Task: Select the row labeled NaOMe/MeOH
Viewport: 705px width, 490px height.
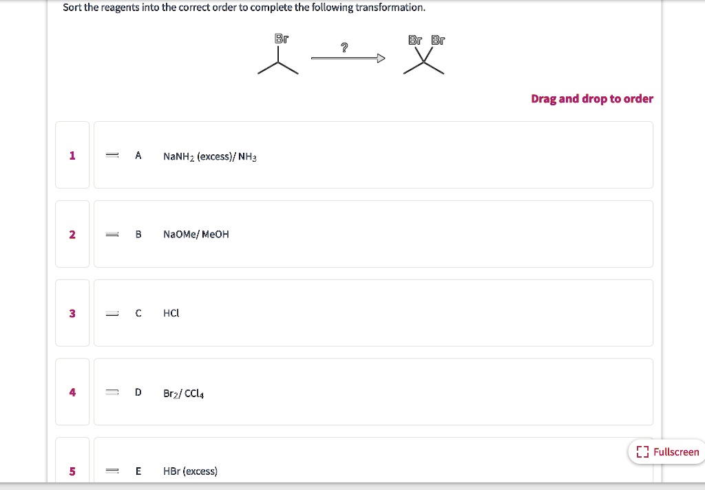Action: point(374,234)
